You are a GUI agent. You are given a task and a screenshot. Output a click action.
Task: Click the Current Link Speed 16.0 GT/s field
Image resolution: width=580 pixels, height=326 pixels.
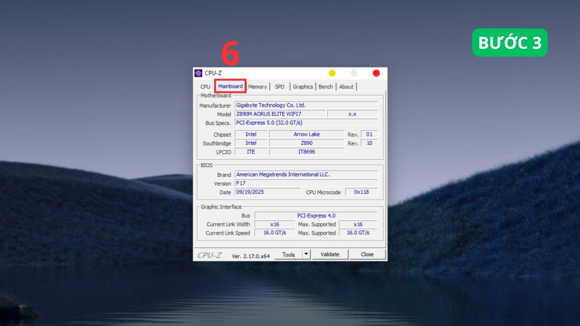coord(275,233)
